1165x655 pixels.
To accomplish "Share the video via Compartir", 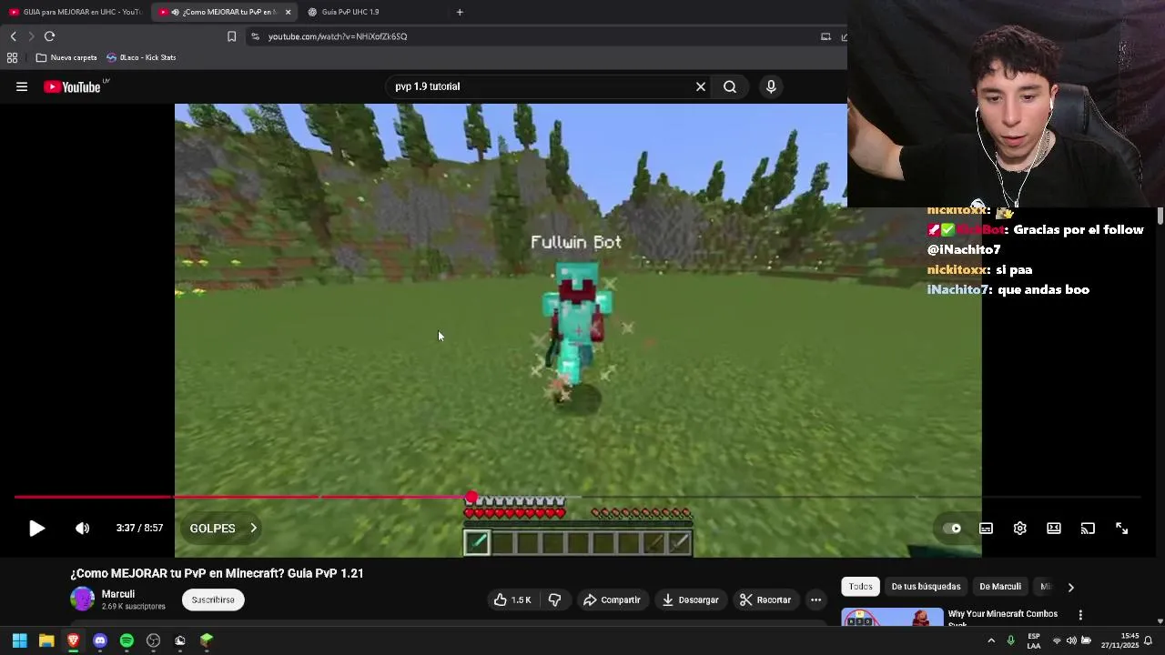I will pyautogui.click(x=612, y=600).
